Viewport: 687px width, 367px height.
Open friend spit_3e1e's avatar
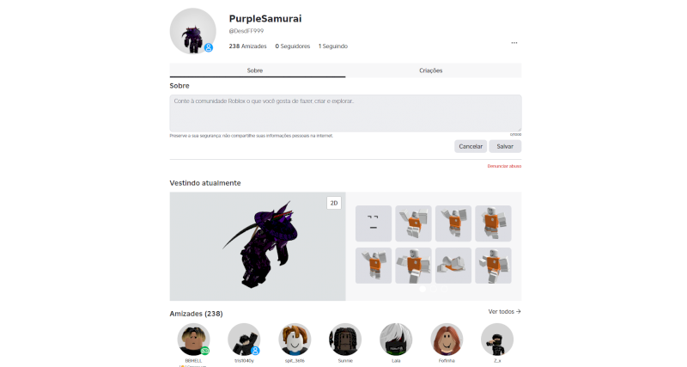[295, 339]
